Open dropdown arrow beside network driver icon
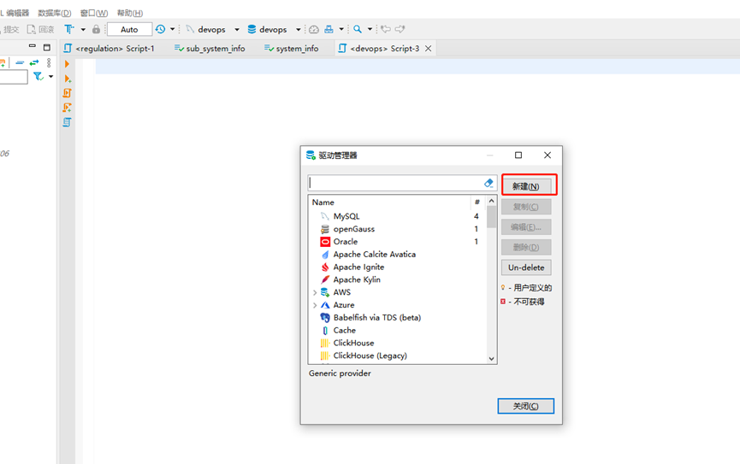 pos(341,29)
